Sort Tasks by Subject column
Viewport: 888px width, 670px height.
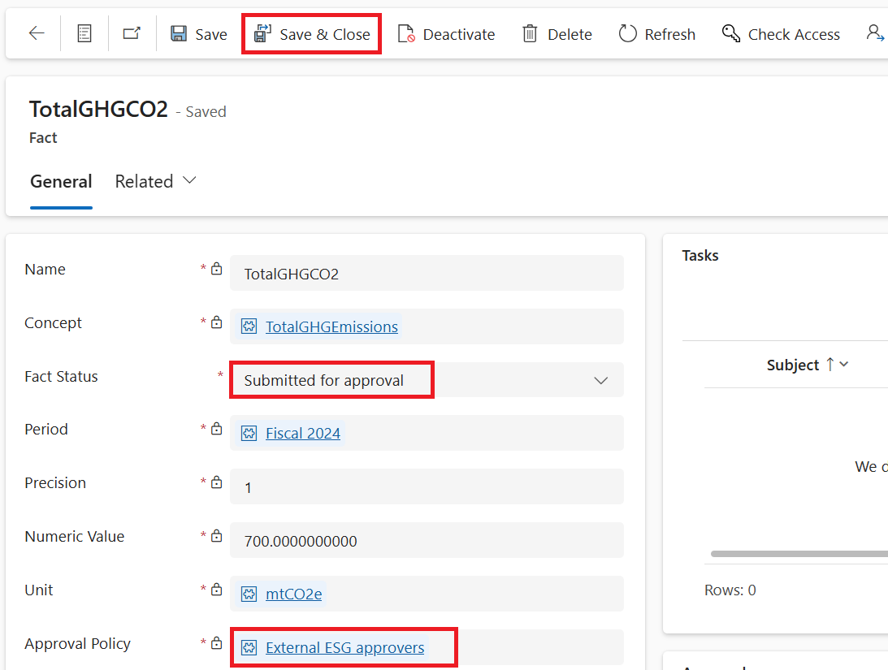pyautogui.click(x=807, y=365)
